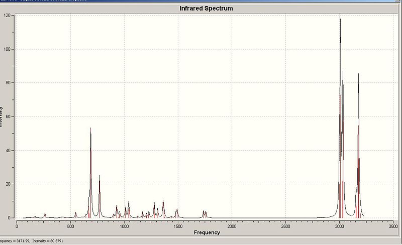Select the small doublet peak near frequency 1750
This screenshot has height=245, width=402.
[x=205, y=214]
